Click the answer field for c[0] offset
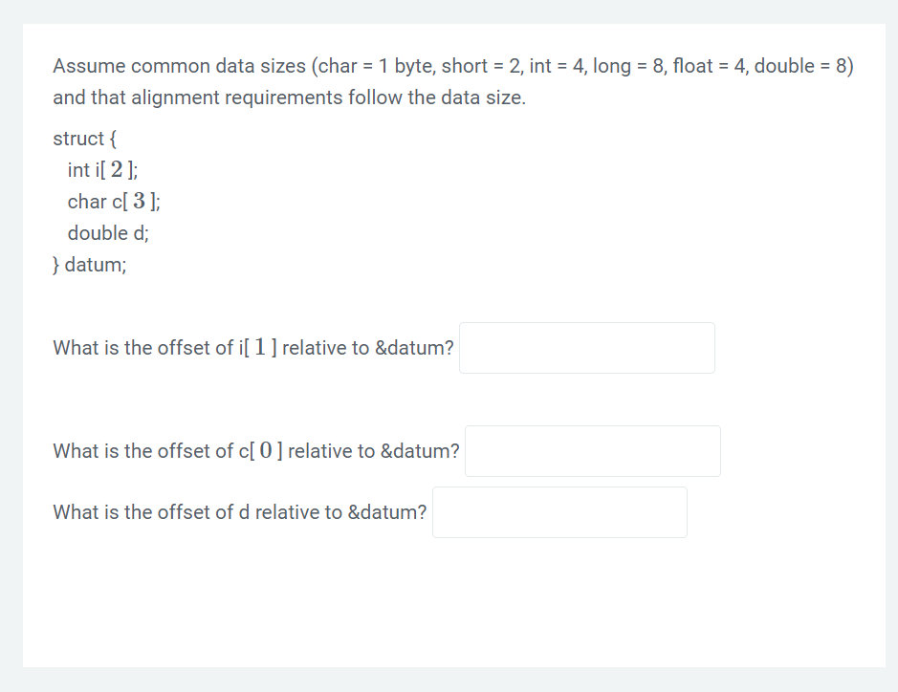The width and height of the screenshot is (898, 692). point(592,450)
